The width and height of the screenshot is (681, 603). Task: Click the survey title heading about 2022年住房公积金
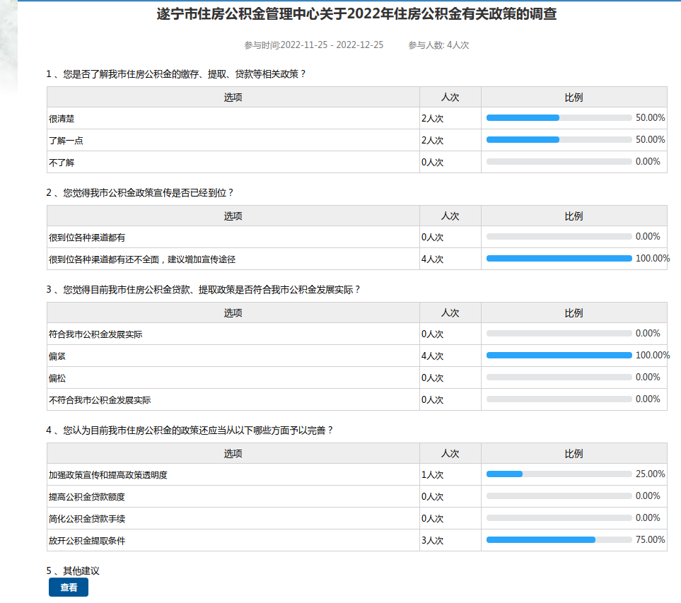pyautogui.click(x=356, y=14)
